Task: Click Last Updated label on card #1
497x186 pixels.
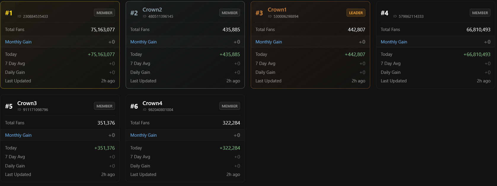Action: click(x=18, y=81)
